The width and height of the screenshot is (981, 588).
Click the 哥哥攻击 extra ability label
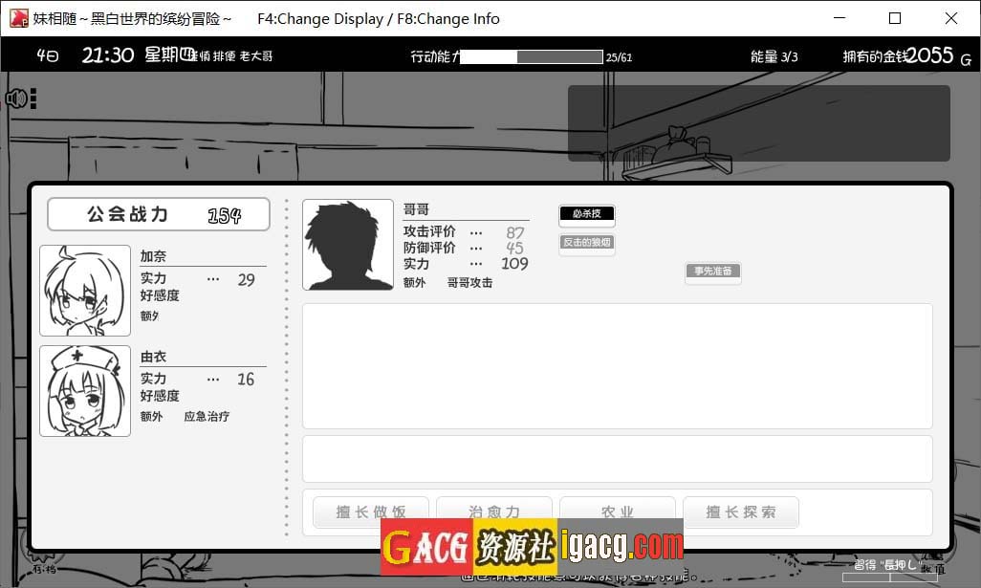pos(469,283)
